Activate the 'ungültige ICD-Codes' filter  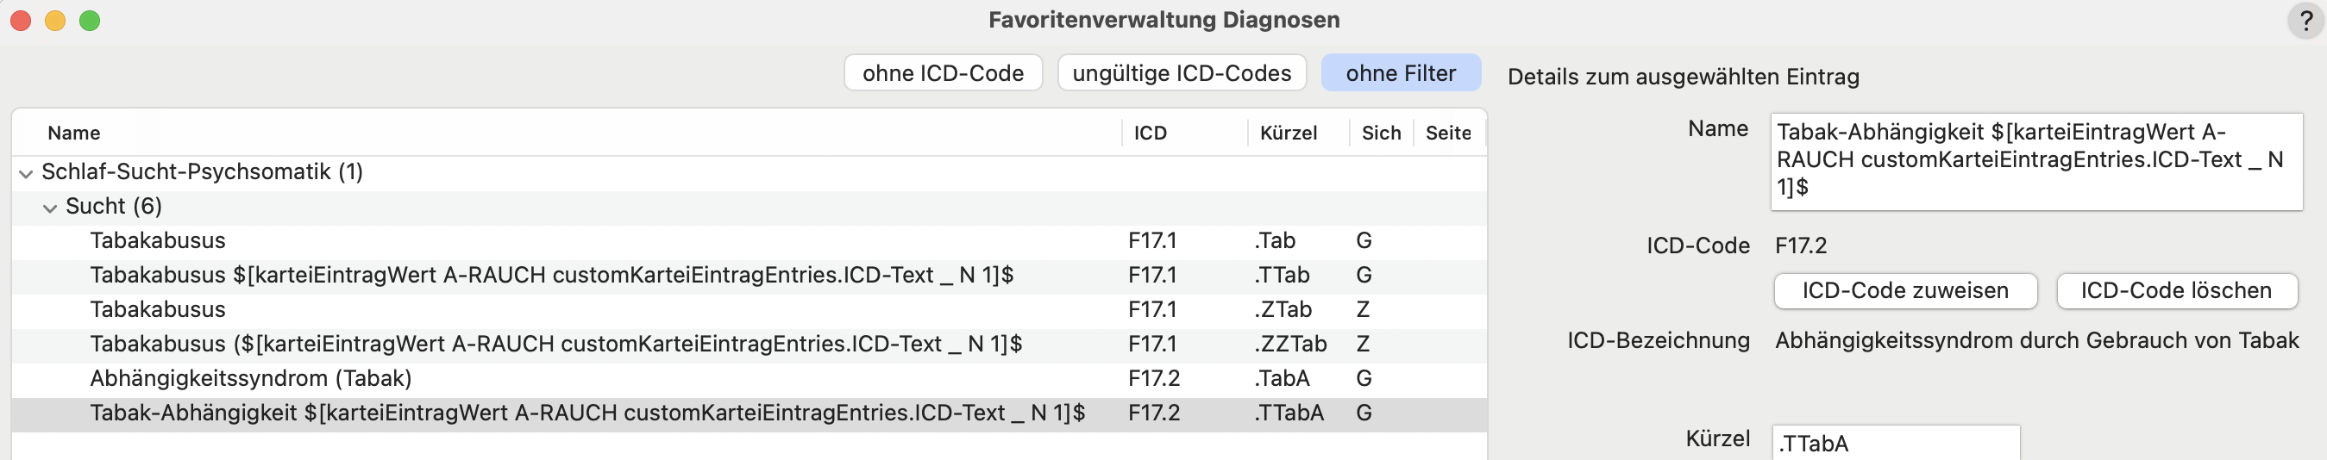pyautogui.click(x=1182, y=73)
